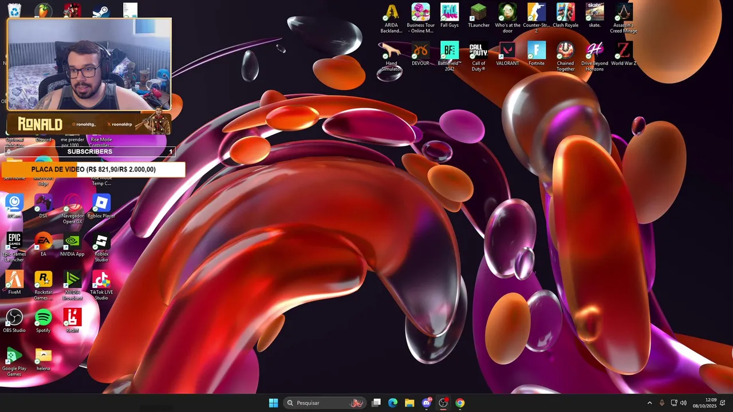Open Microsoft Edge from the taskbar
The height and width of the screenshot is (412, 733).
[393, 403]
